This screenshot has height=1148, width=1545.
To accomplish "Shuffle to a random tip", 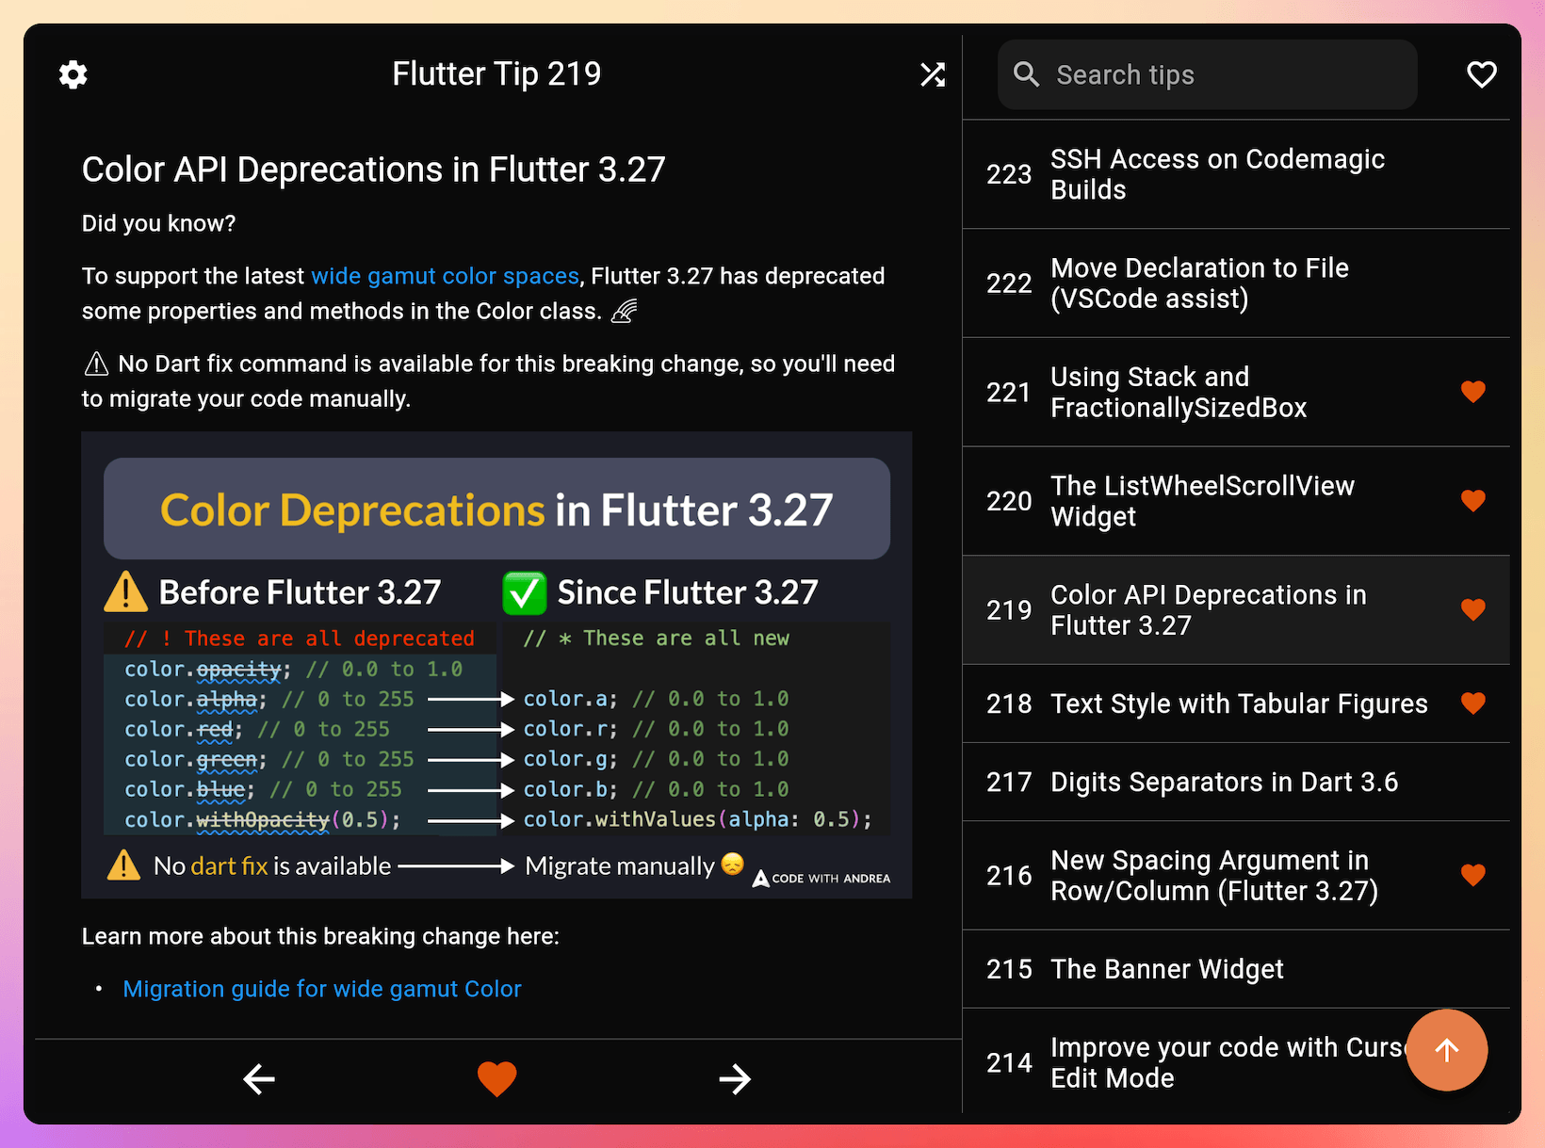I will (933, 73).
